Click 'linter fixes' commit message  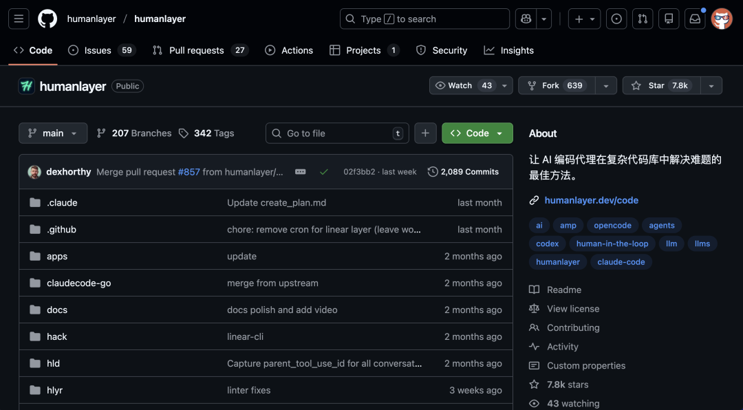(249, 390)
